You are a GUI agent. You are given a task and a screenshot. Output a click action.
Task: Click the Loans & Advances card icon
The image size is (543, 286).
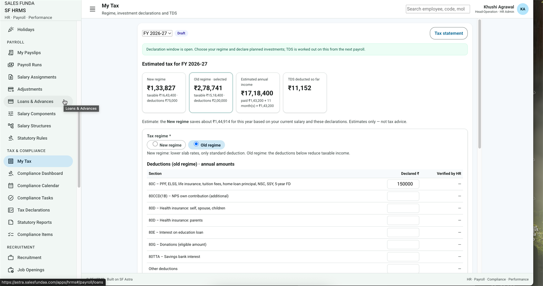pyautogui.click(x=11, y=101)
